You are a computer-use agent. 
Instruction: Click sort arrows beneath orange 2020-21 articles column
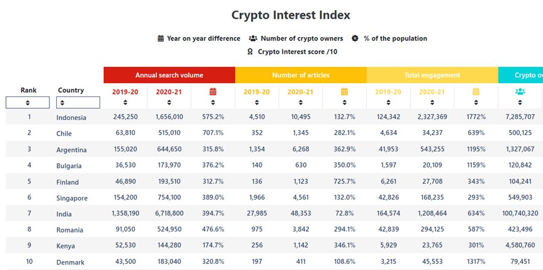pos(300,102)
